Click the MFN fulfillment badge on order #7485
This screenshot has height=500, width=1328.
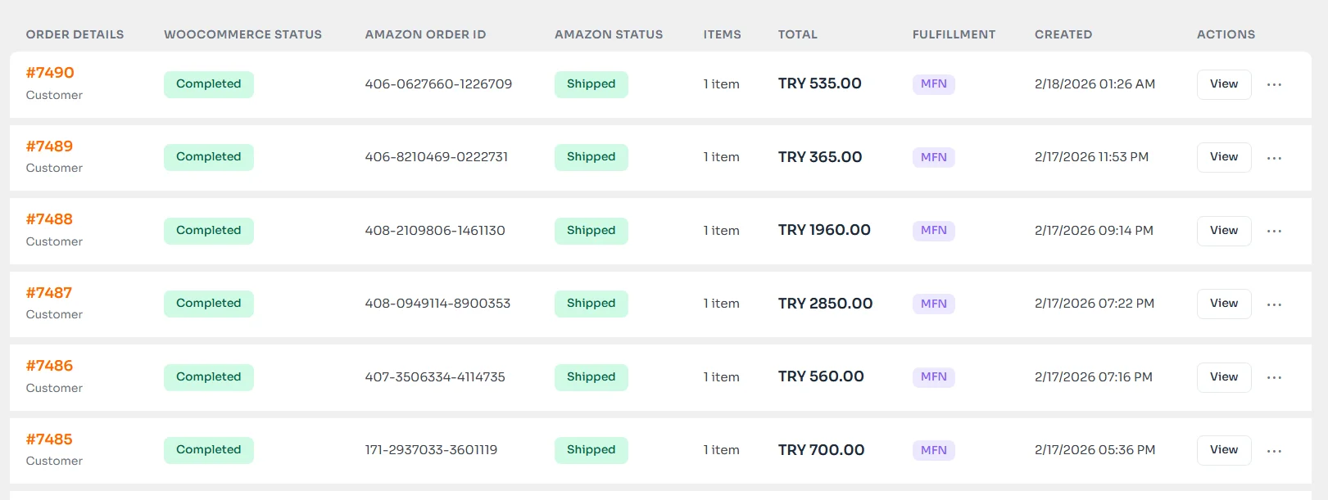(933, 450)
